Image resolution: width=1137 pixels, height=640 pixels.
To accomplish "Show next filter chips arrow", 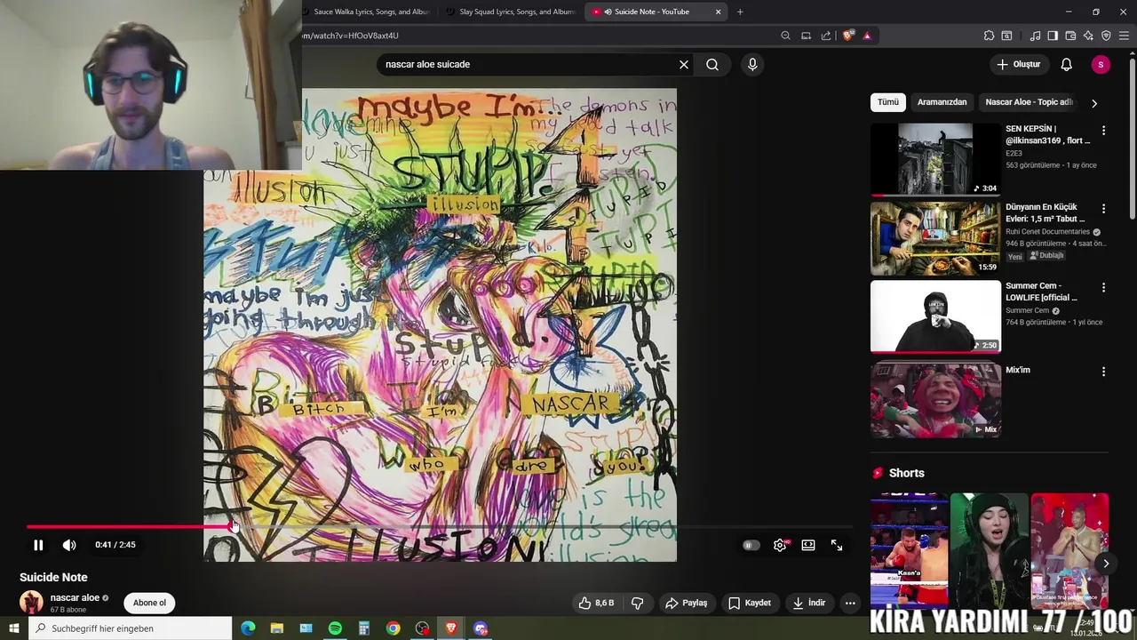I will pos(1094,103).
